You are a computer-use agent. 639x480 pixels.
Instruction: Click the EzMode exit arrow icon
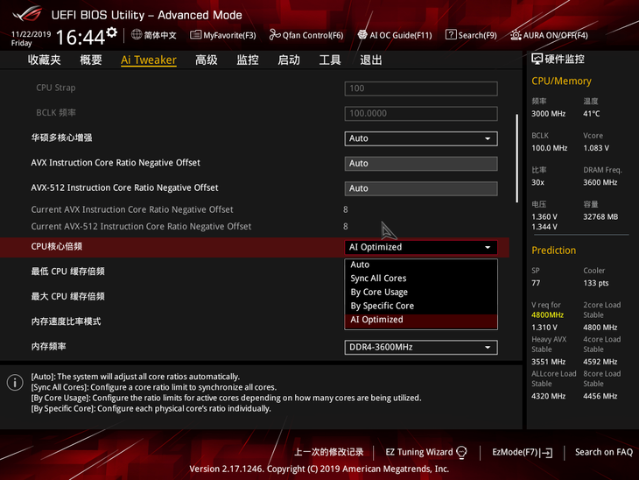[546, 452]
